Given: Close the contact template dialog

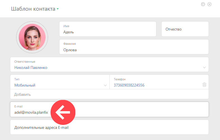Looking at the screenshot, I should (209, 4).
